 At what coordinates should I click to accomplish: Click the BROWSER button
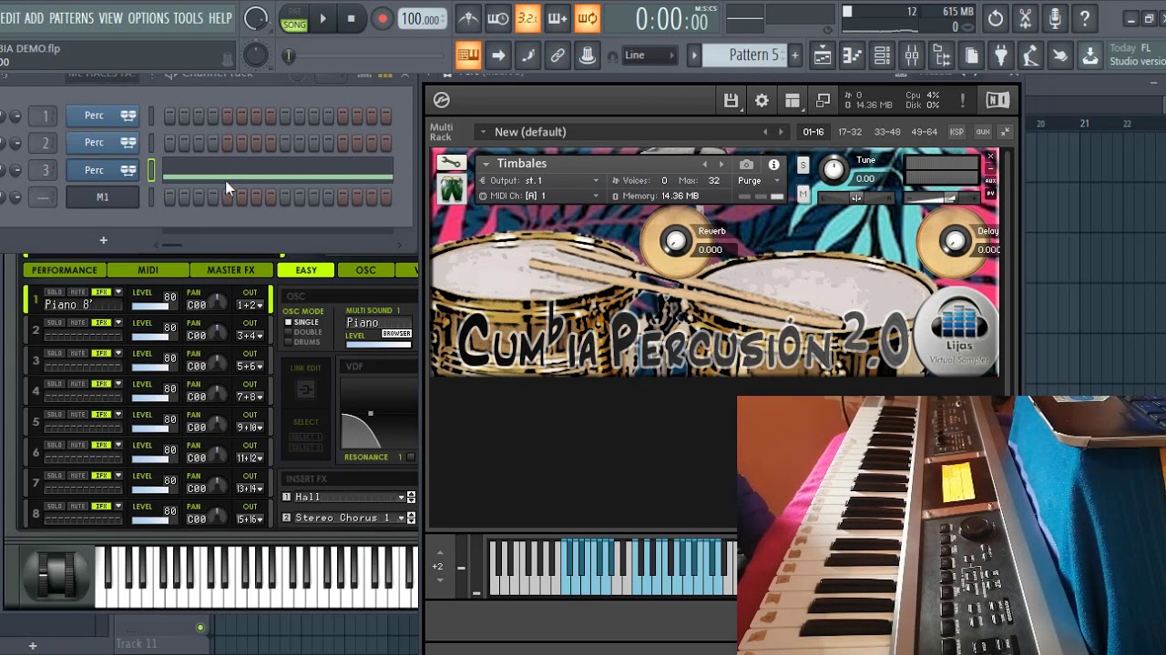pyautogui.click(x=396, y=334)
